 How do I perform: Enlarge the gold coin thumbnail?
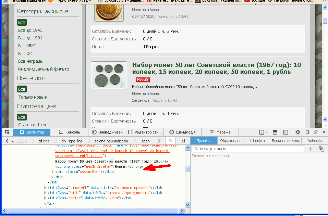click(109, 13)
